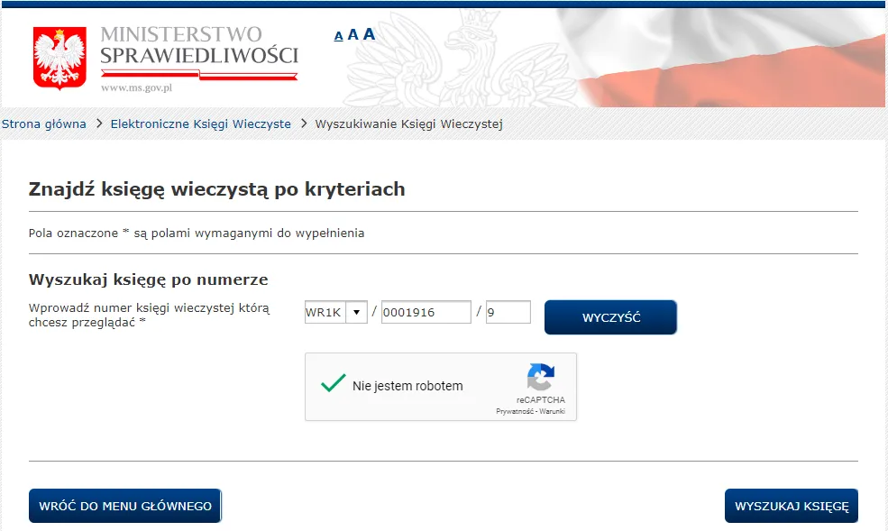Click the reCAPTCHA logo icon
Image resolution: width=888 pixels, height=531 pixels.
point(541,377)
